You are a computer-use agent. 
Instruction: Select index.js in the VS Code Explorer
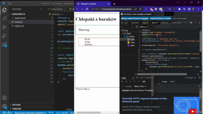pos(18,22)
